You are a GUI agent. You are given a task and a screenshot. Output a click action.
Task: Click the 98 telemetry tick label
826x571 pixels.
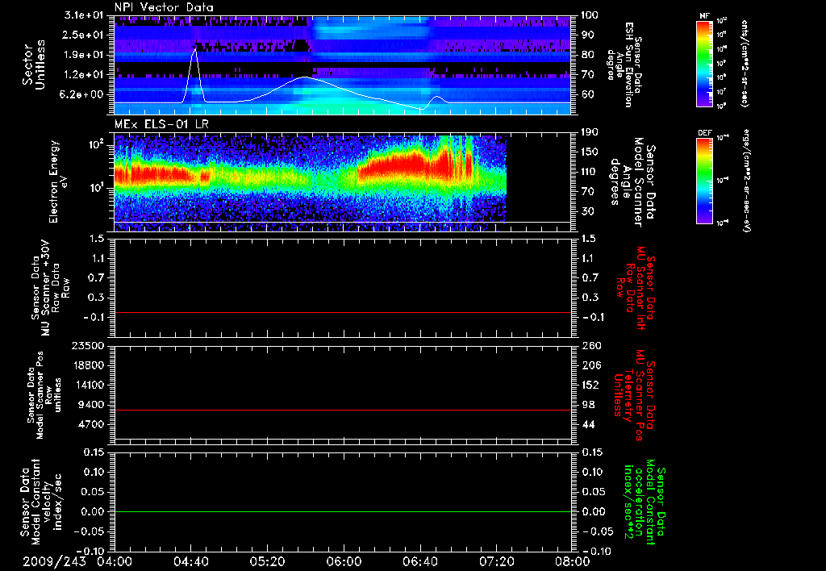point(587,405)
